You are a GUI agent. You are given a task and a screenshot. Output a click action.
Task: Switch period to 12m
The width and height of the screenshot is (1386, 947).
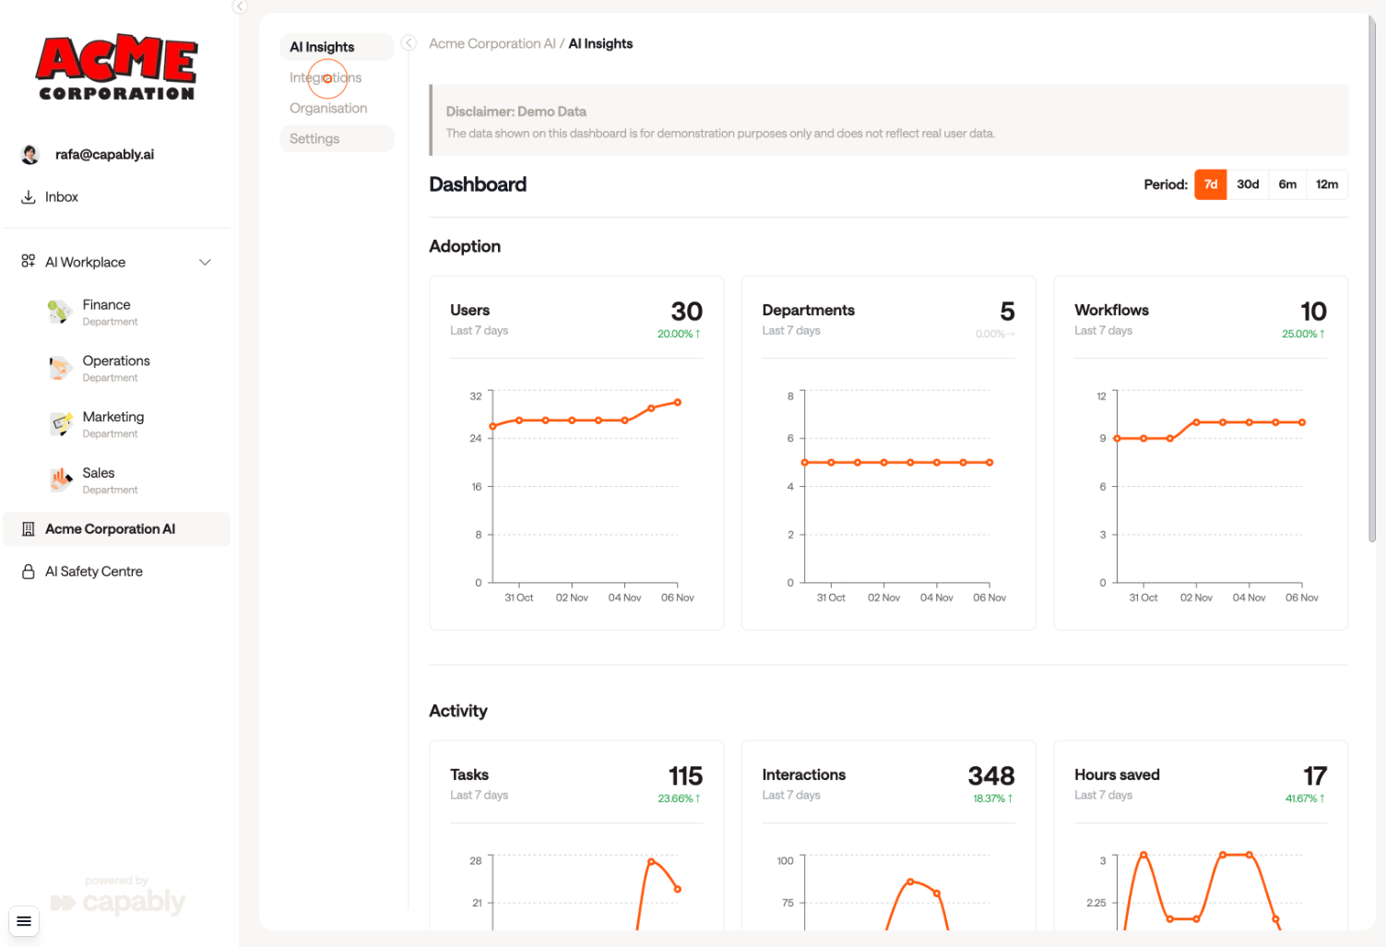1327,184
